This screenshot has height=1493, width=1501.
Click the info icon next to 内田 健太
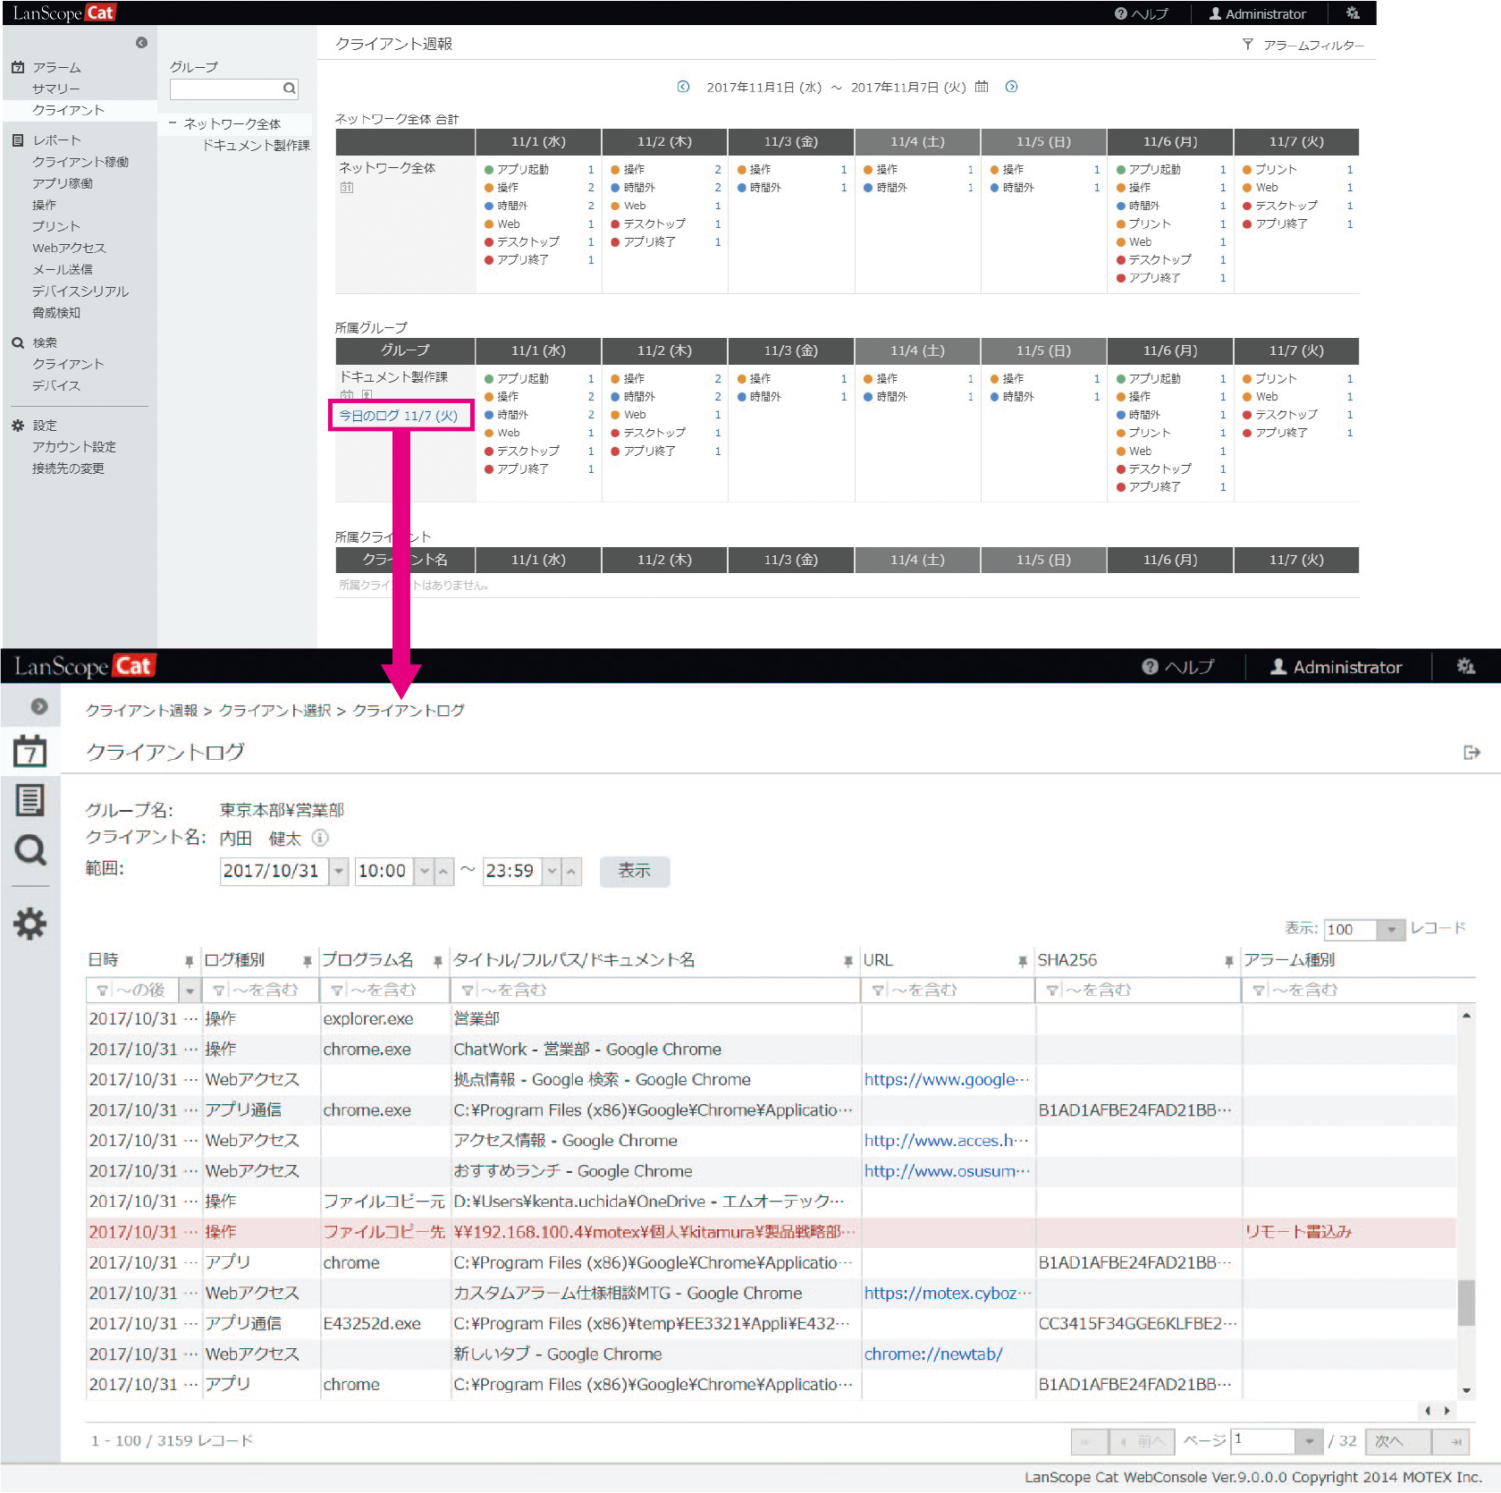(x=320, y=838)
